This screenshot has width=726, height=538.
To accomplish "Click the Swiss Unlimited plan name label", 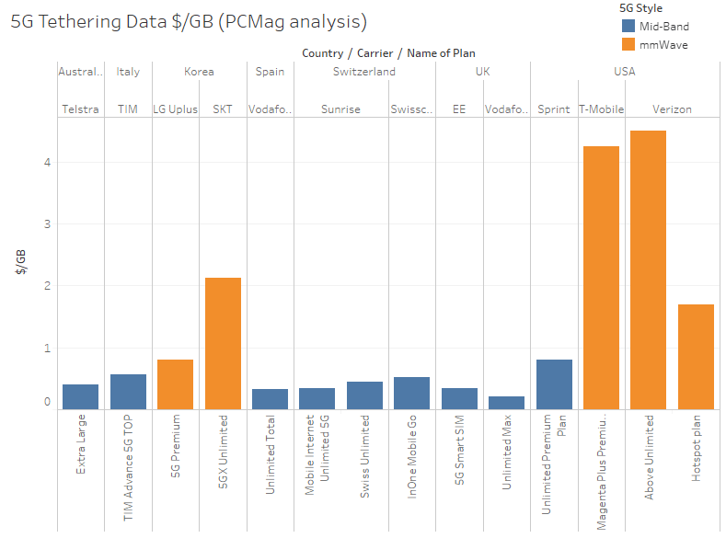I will pyautogui.click(x=365, y=456).
